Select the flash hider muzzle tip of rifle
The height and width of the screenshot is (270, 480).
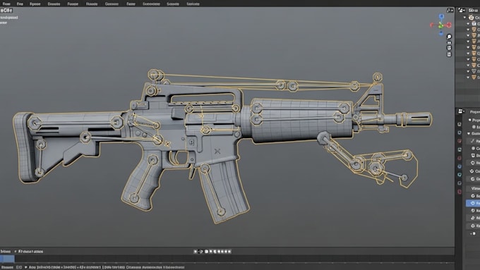tap(418, 119)
